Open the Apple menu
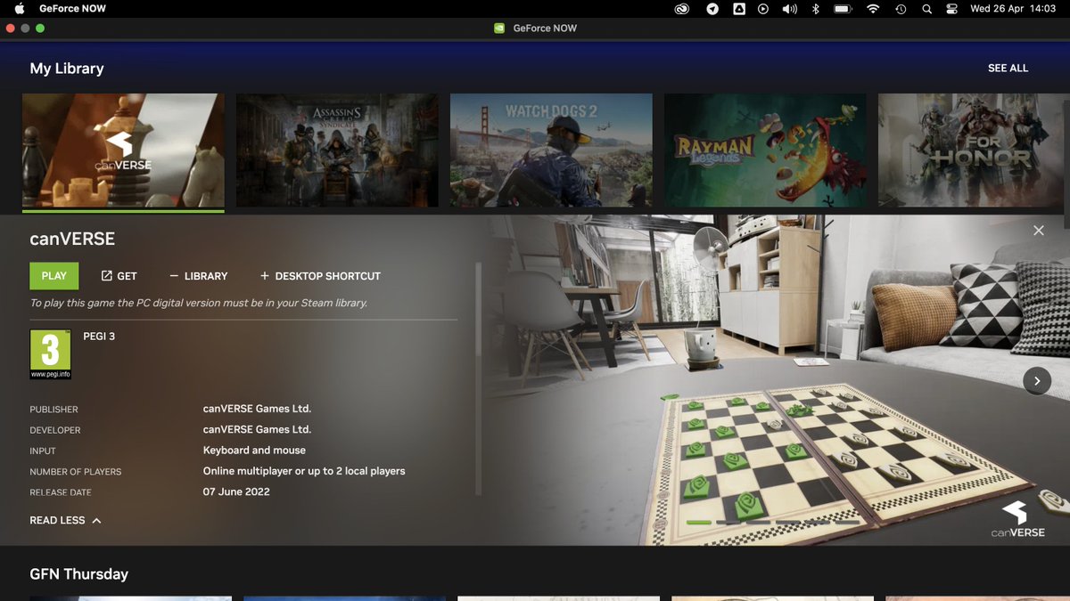This screenshot has height=601, width=1070. (19, 9)
